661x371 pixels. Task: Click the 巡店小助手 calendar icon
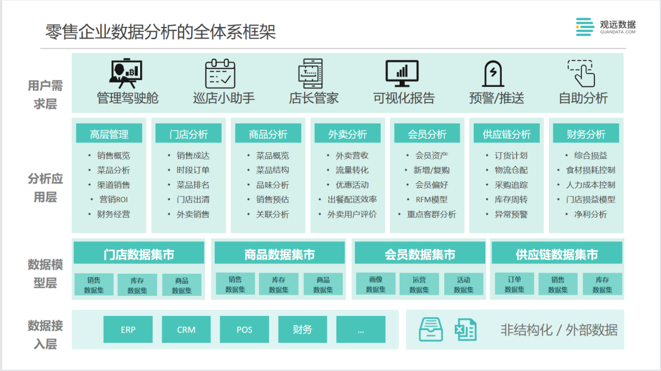220,73
